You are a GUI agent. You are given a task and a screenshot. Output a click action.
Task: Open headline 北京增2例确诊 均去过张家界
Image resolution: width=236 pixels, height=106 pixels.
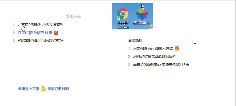pos(41,25)
